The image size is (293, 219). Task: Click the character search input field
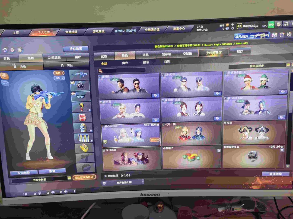click(122, 70)
